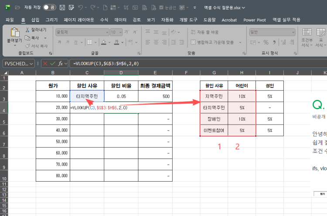
Task: Click the Undo arrow icon
Action: tap(81, 8)
